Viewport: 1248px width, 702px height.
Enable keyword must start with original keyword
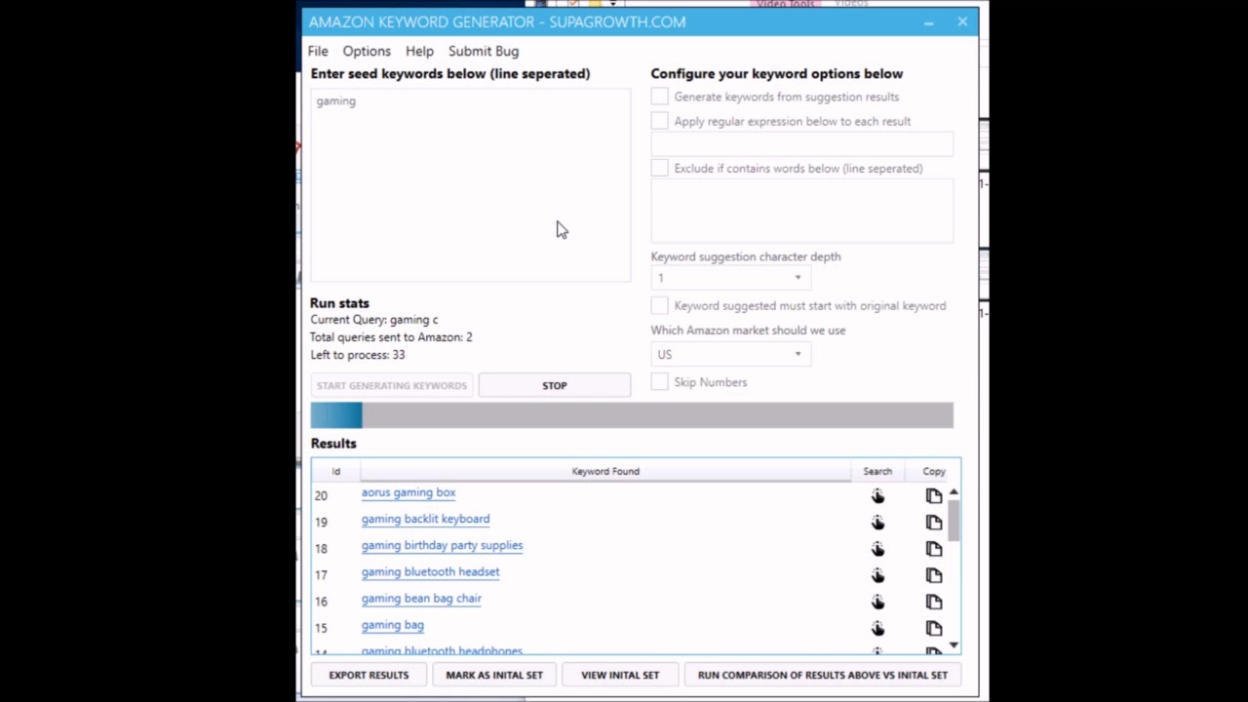tap(660, 305)
